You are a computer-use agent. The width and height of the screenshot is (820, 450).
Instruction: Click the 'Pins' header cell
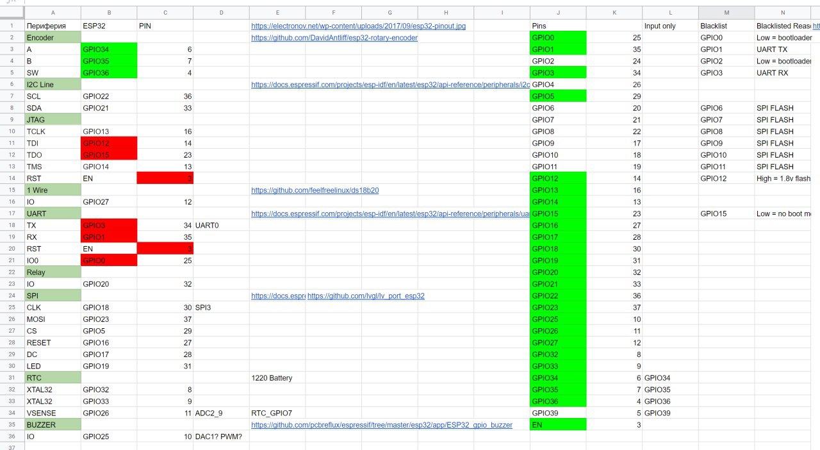(558, 26)
